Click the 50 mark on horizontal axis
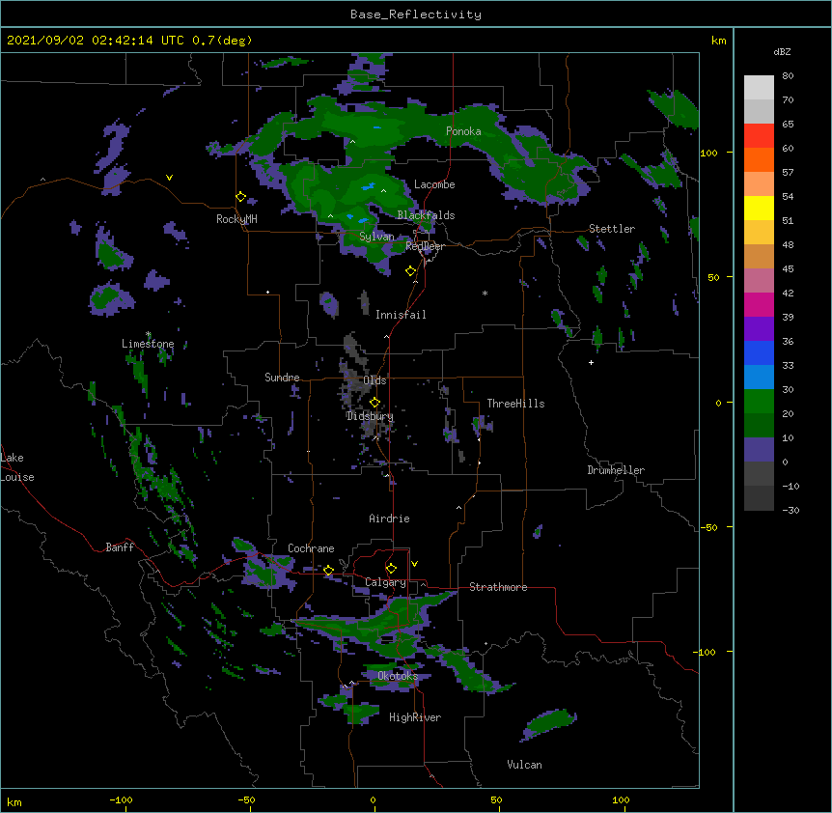 (496, 799)
